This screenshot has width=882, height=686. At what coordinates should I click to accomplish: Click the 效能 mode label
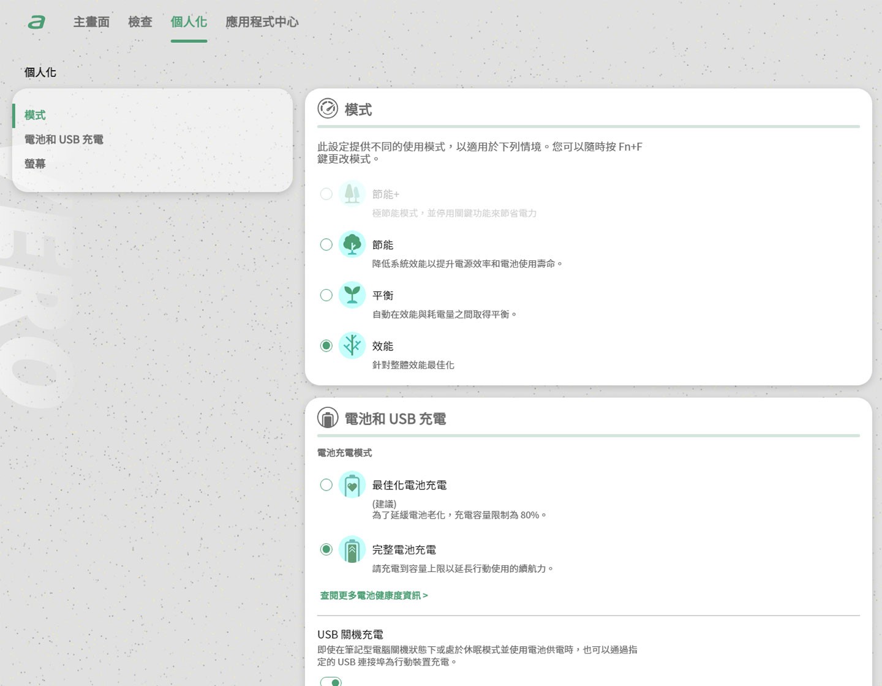click(383, 346)
